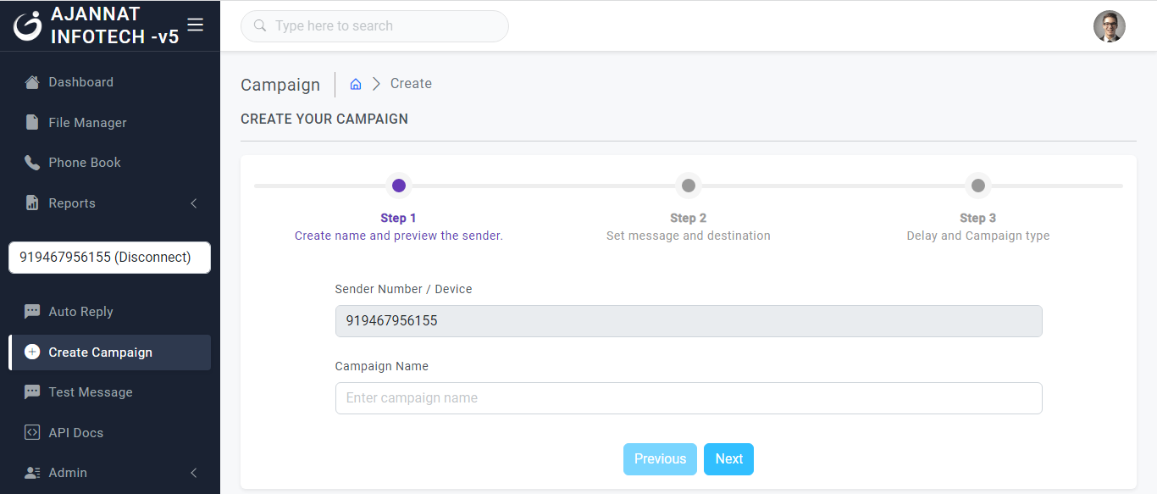Expand the Reports submenu chevron

pos(193,203)
